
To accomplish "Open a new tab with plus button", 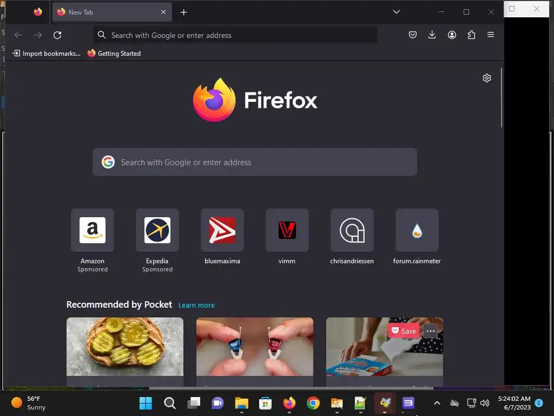I will point(184,12).
